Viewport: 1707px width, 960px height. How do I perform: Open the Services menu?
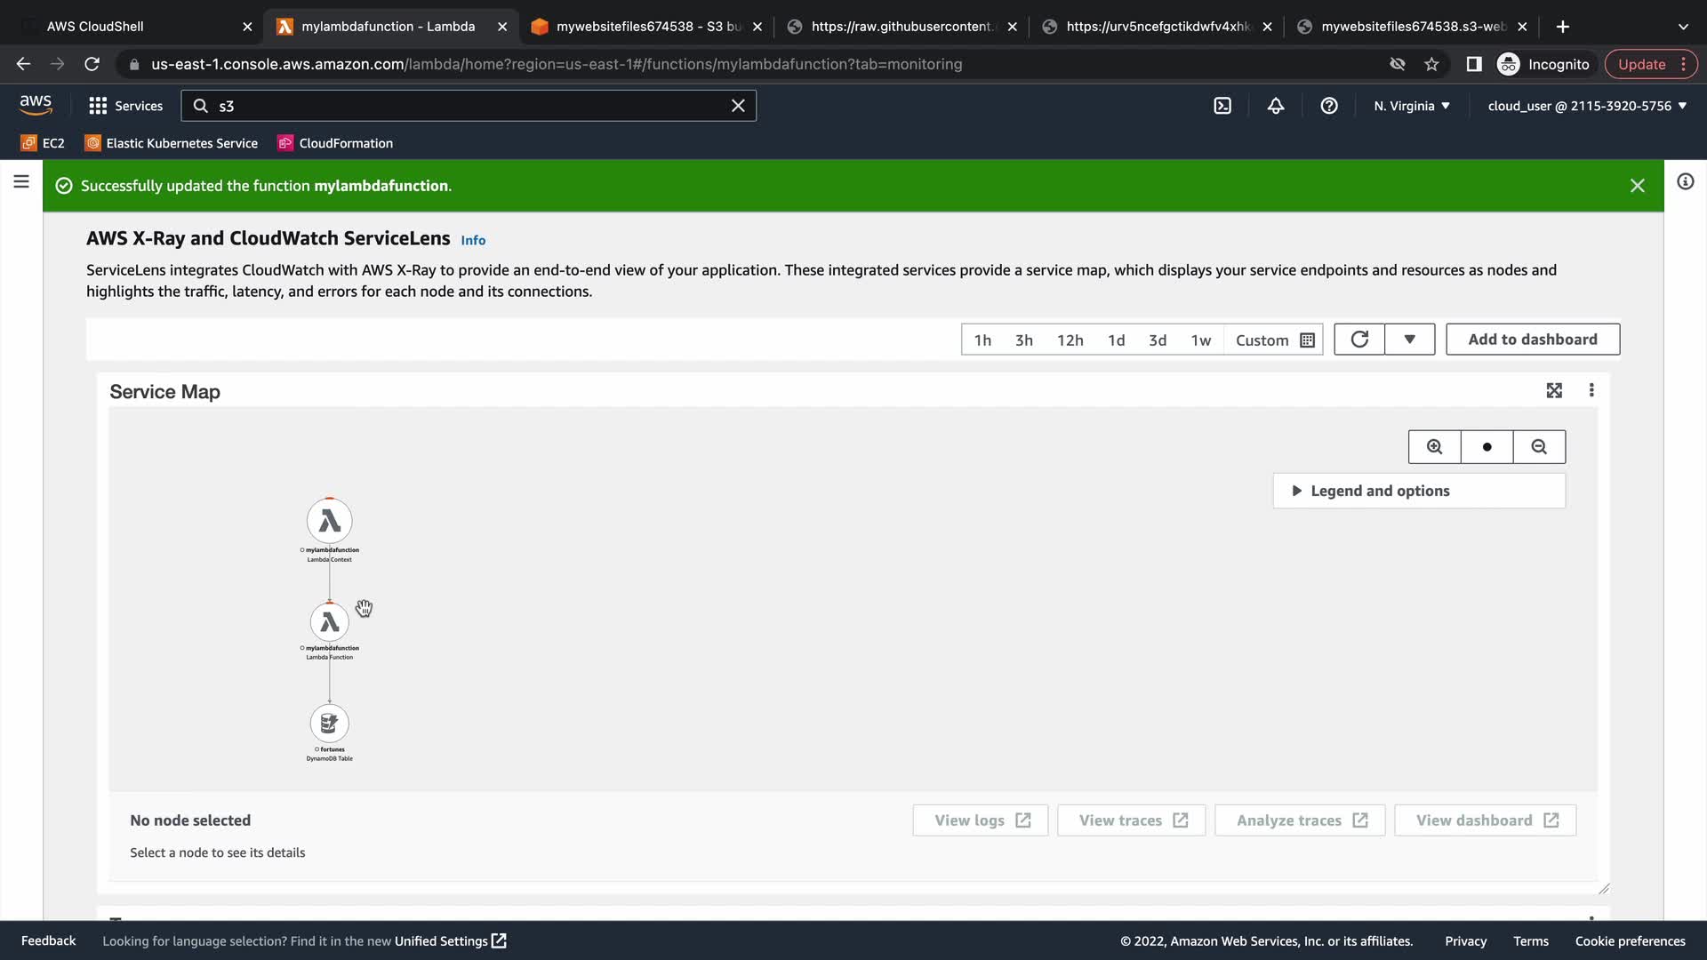pyautogui.click(x=126, y=106)
